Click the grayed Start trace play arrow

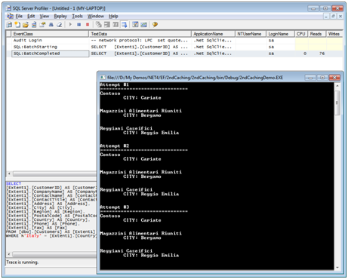pos(70,25)
